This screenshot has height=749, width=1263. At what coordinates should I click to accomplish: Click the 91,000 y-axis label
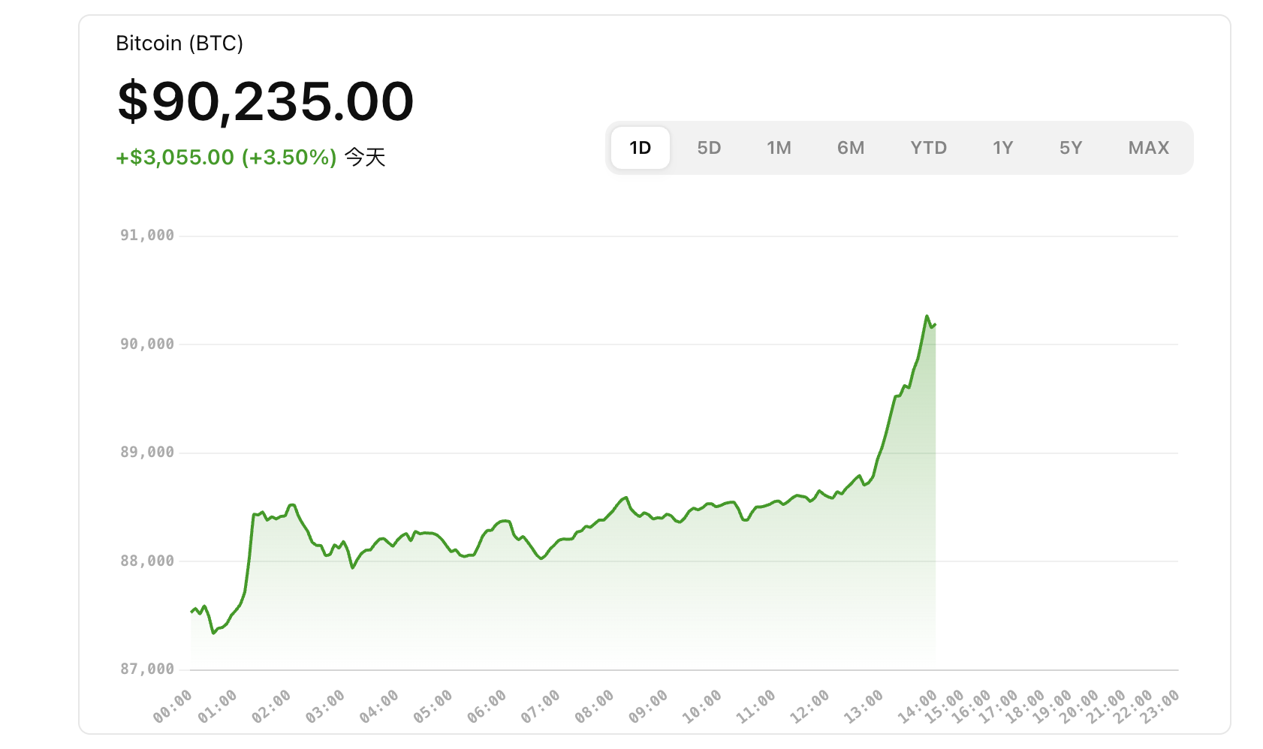(x=147, y=236)
